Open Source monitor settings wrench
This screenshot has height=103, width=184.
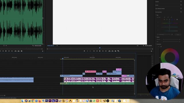coord(33,46)
